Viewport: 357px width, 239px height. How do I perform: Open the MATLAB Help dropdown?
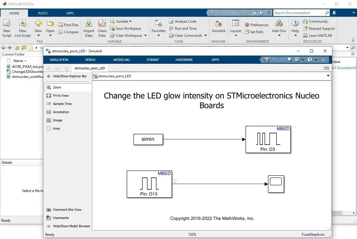(295, 36)
